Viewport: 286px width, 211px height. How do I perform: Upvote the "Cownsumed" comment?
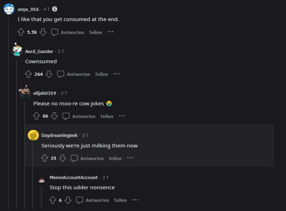(29, 74)
